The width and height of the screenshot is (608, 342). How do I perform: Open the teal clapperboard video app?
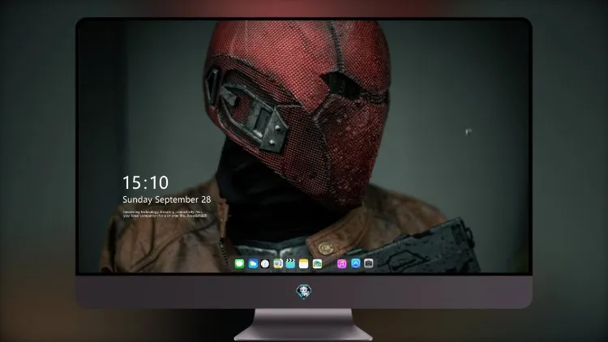tap(290, 264)
